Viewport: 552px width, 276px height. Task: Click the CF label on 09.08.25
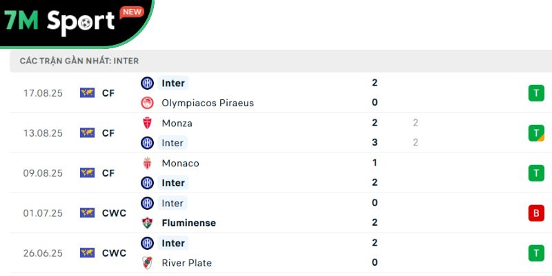[x=108, y=173]
